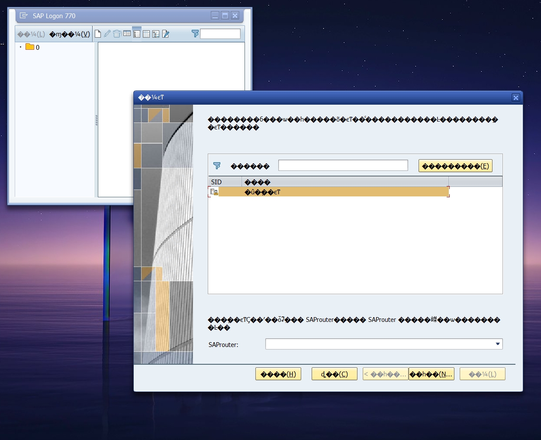541x440 pixels.
Task: Click the system entry icon in SID row
Action: pos(214,192)
